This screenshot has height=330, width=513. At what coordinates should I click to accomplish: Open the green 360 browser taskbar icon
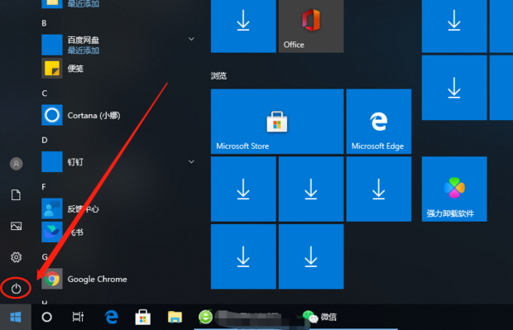click(x=205, y=317)
